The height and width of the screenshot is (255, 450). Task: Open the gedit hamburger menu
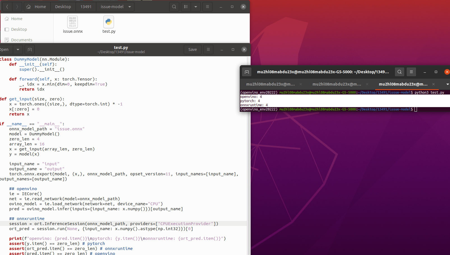click(x=208, y=49)
